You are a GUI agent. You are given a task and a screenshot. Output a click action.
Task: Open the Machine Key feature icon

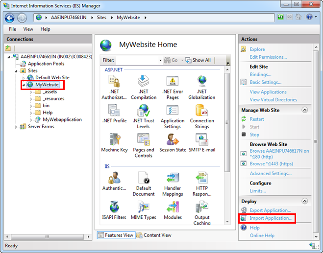(x=114, y=142)
